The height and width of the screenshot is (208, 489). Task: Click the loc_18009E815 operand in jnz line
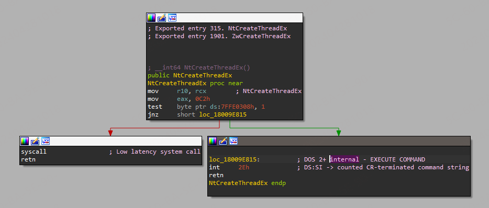[x=223, y=114]
